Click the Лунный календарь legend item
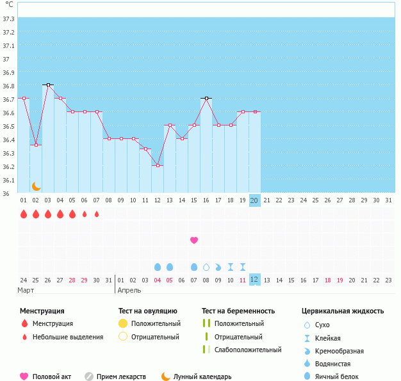Image resolution: width=401 pixels, height=381 pixels. [196, 377]
